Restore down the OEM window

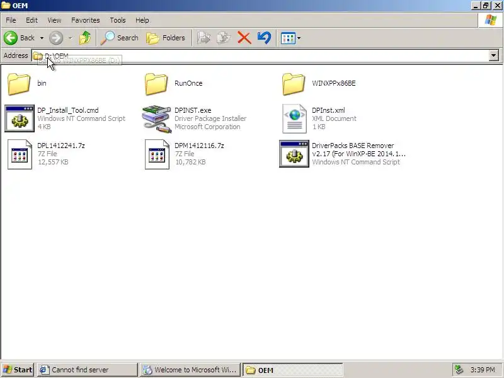point(485,6)
